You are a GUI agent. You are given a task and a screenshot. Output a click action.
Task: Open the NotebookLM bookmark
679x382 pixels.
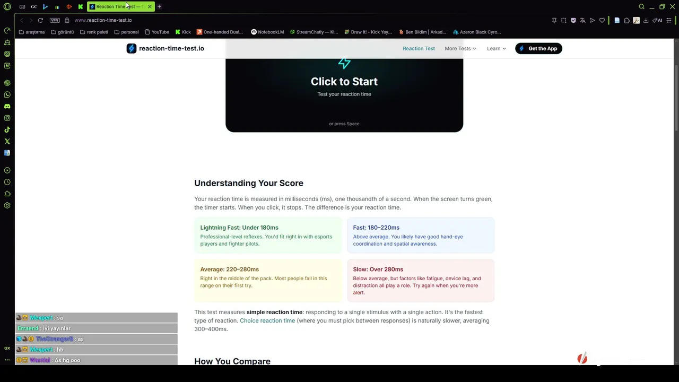[267, 32]
